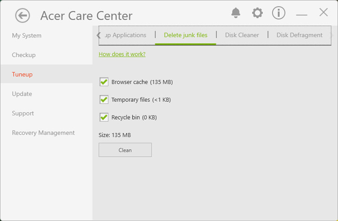Close the Acer Care Center window

click(x=323, y=13)
